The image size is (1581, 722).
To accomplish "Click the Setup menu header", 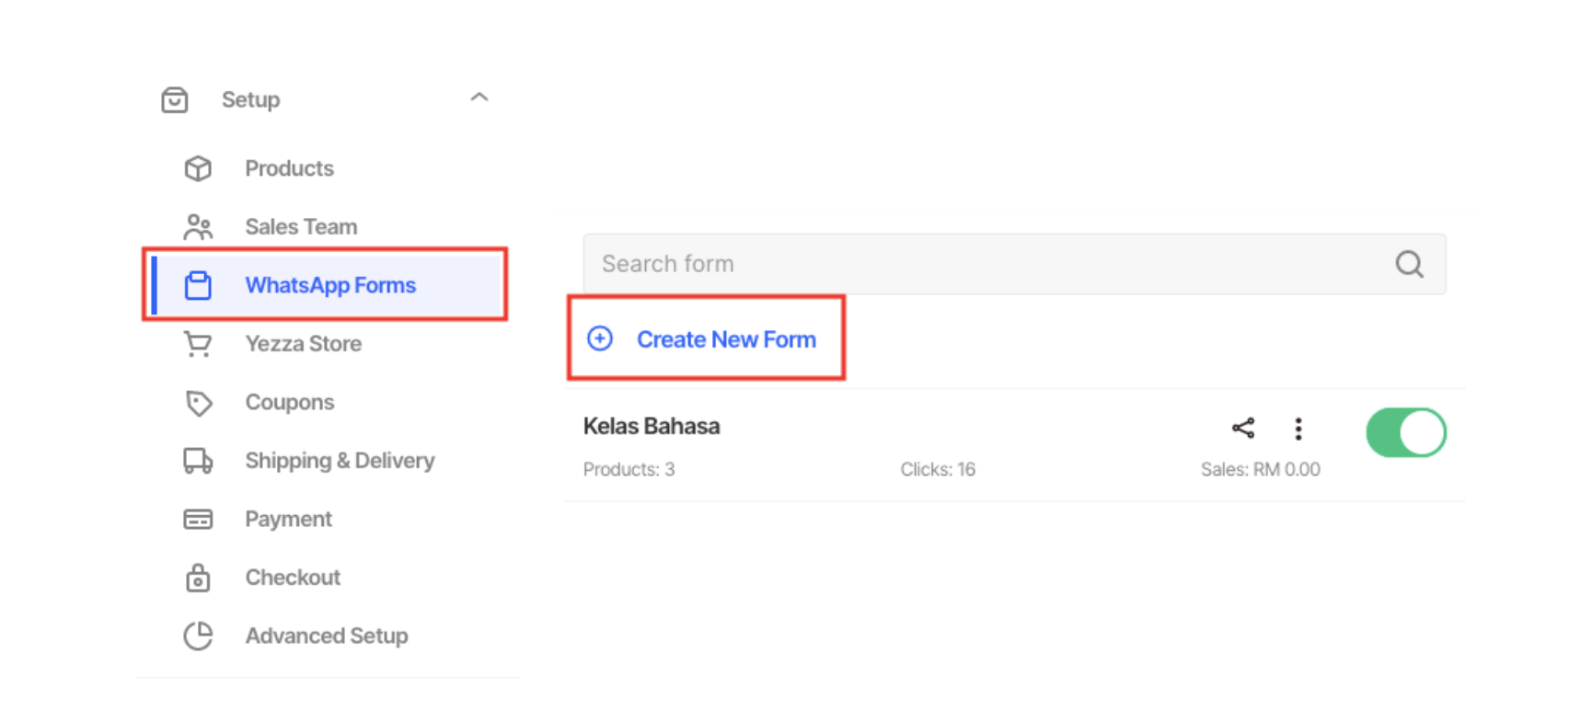I will [x=250, y=100].
